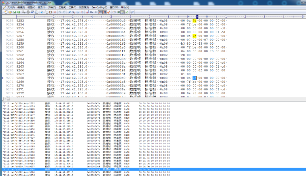Open Print Preview from the toolbar
Image resolution: width=306 pixels, height=176 pixels.
24,12
